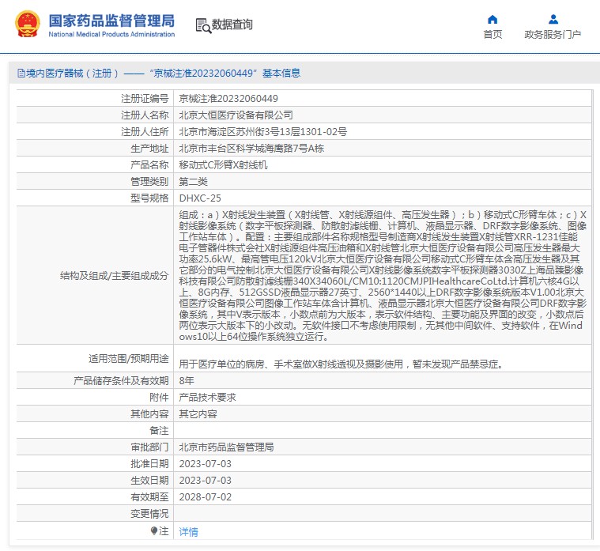
Task: Click 产品技术要求 attachment cell
Action: coord(207,397)
